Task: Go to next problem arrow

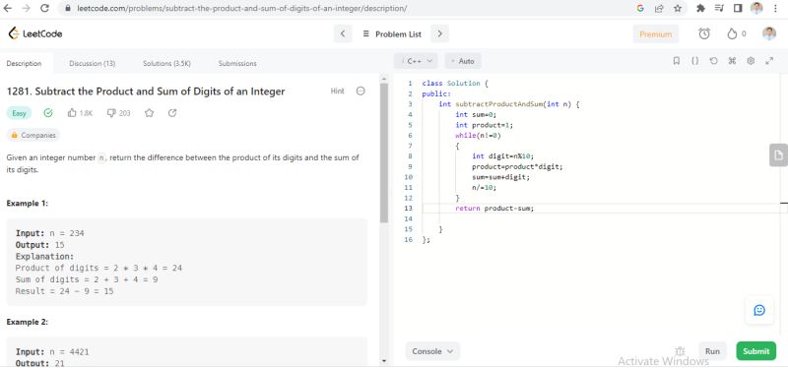Action: (439, 33)
